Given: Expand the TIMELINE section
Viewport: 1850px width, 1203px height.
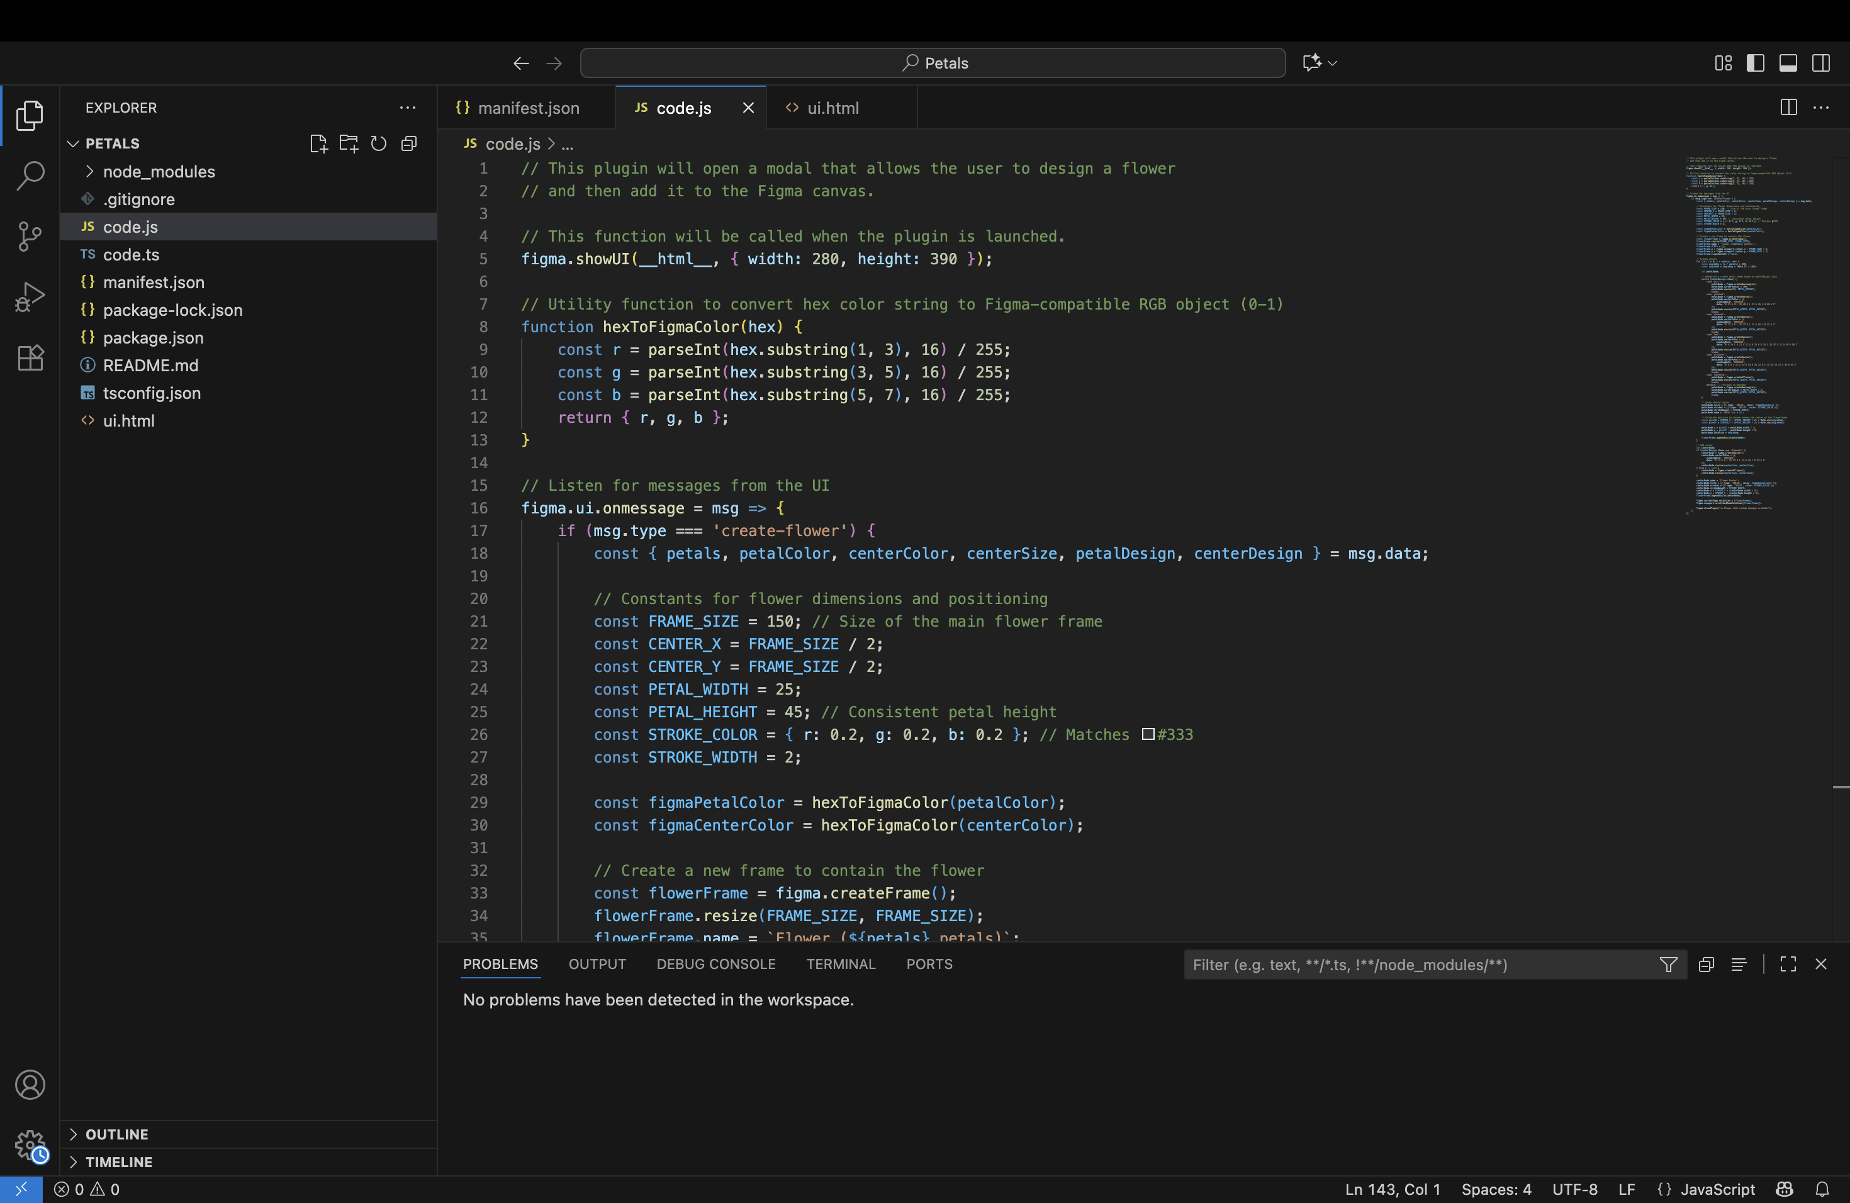Looking at the screenshot, I should pos(118,1162).
